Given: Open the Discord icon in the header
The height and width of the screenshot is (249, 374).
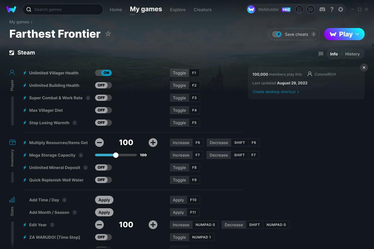Looking at the screenshot, I should click(323, 10).
